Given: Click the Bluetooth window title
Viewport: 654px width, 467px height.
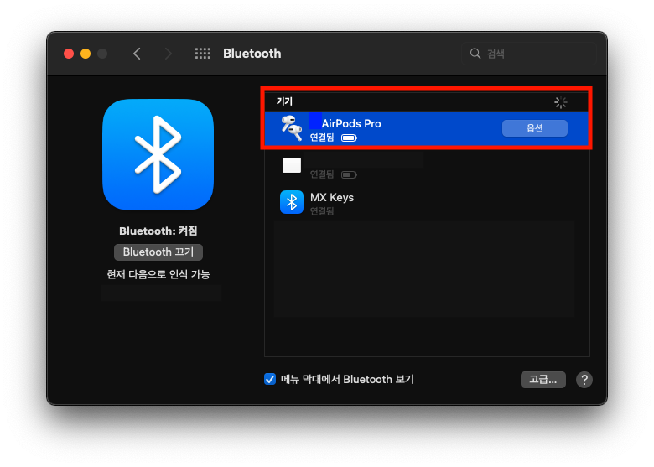Looking at the screenshot, I should (x=252, y=54).
